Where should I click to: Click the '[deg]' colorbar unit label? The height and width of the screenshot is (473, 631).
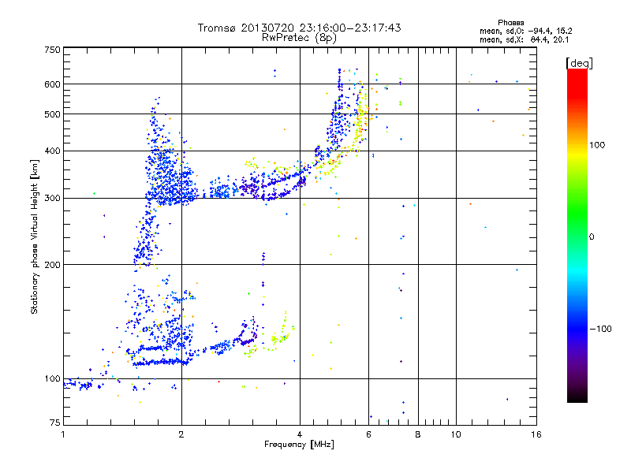(579, 63)
